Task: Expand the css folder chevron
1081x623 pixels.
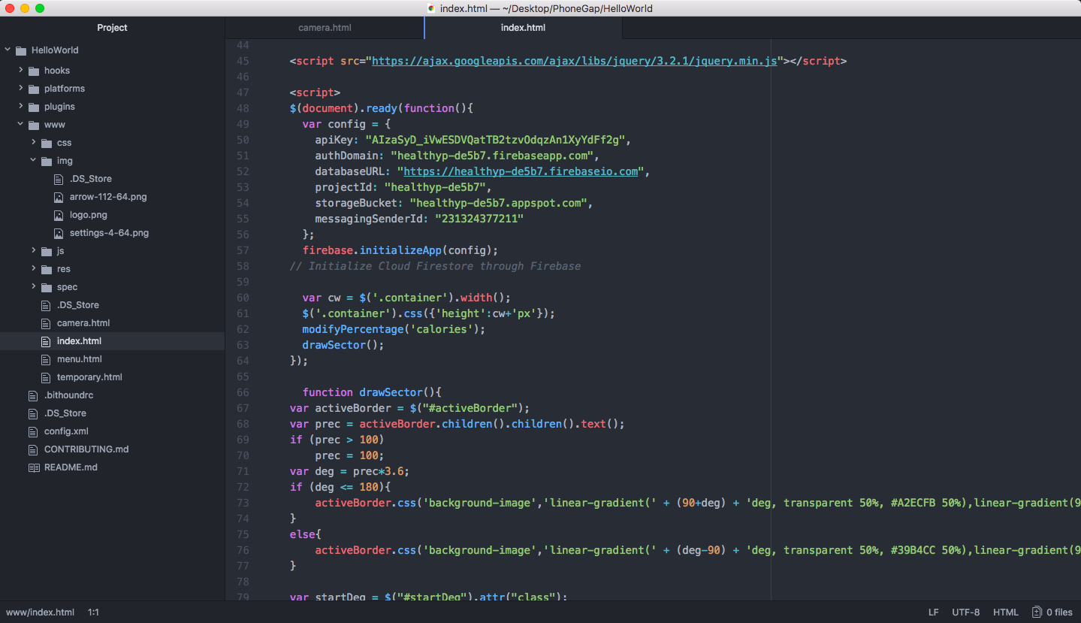Action: tap(34, 142)
